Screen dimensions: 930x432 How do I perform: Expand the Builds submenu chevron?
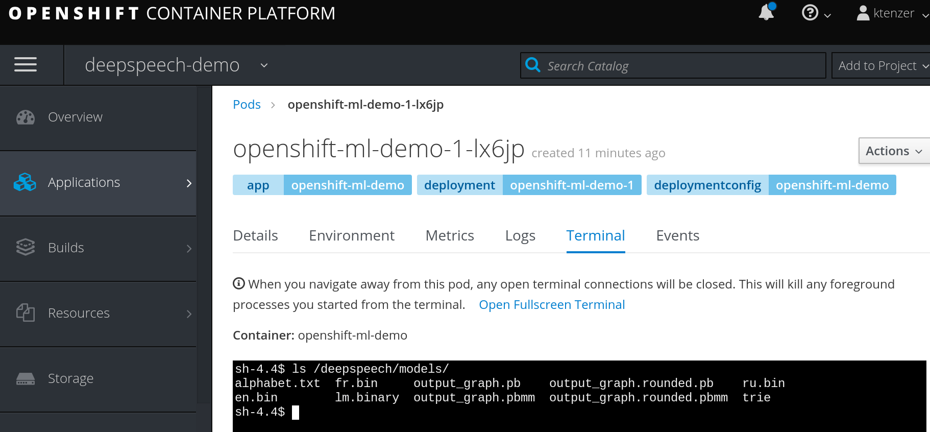point(189,248)
